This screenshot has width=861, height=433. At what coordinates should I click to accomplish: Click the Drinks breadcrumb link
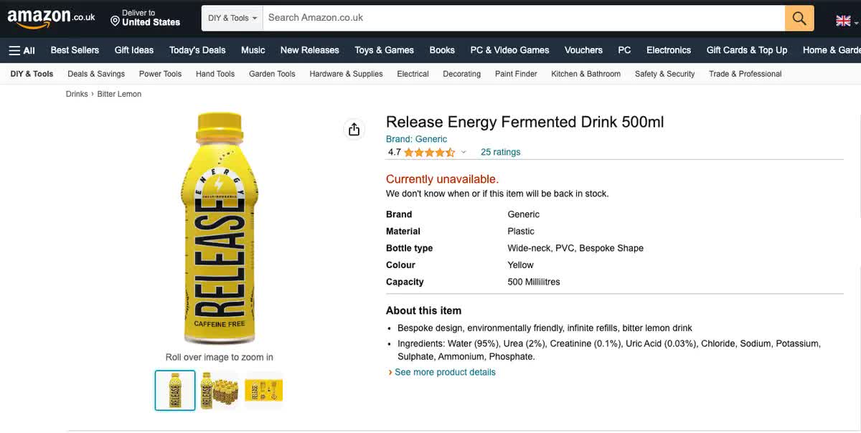[77, 94]
